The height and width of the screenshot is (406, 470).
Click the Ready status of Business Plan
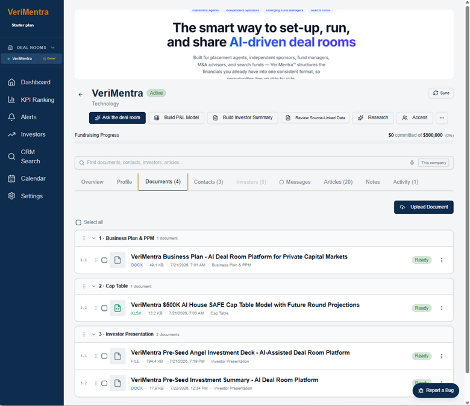[421, 260]
